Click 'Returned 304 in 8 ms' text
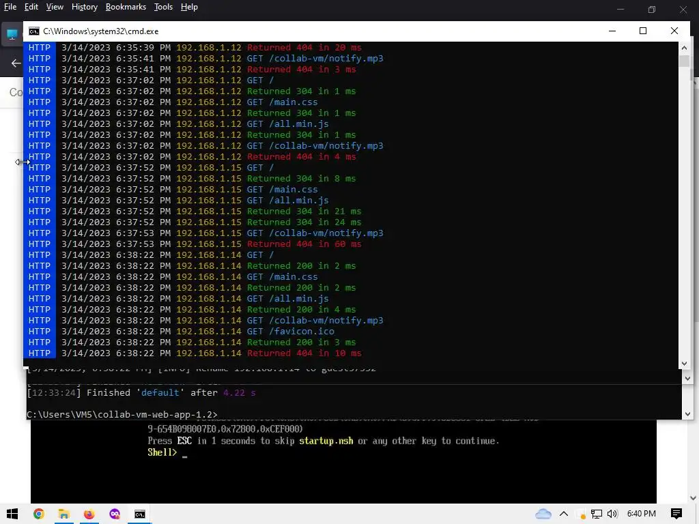 tap(301, 178)
